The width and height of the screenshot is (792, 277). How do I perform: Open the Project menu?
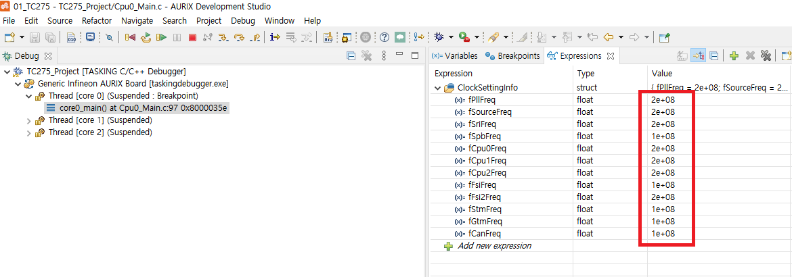209,21
